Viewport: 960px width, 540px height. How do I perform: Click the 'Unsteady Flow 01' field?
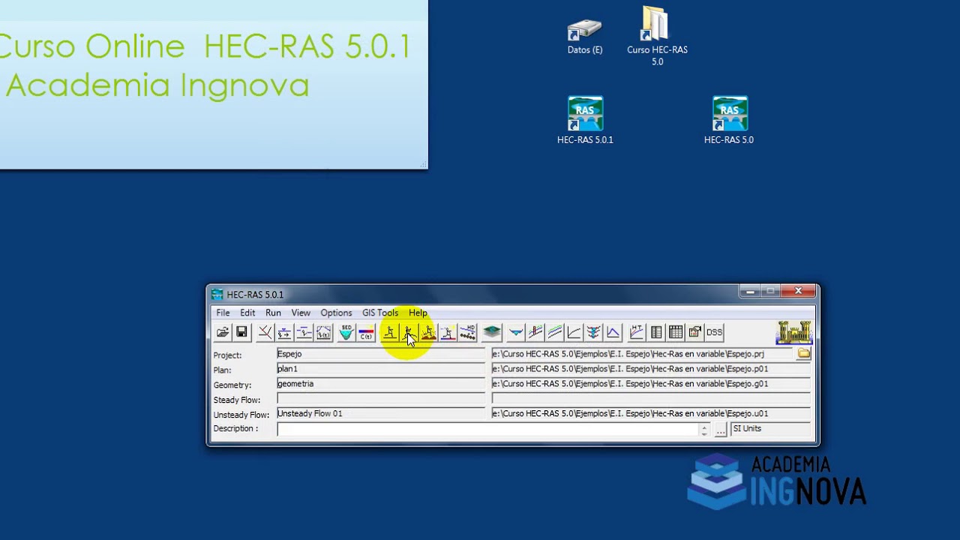pyautogui.click(x=381, y=414)
